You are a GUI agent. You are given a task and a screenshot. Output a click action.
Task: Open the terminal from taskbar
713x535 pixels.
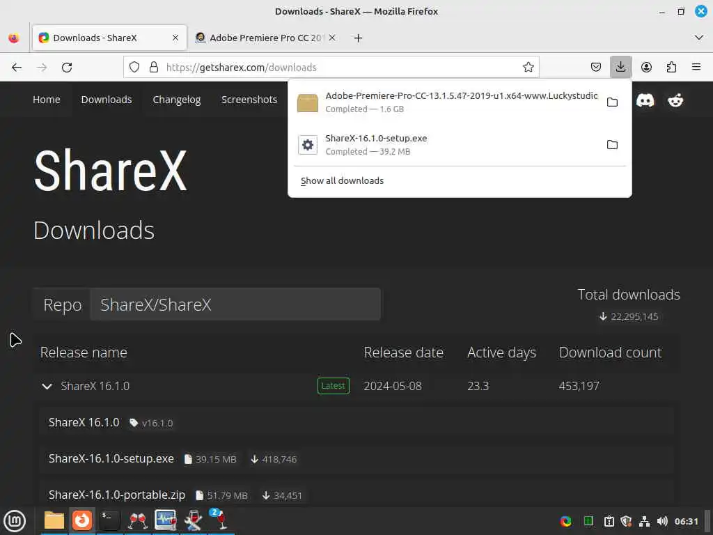click(109, 520)
